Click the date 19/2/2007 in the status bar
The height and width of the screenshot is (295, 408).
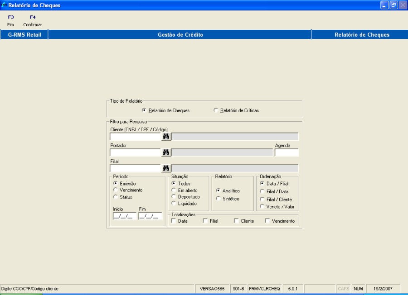coord(383,289)
